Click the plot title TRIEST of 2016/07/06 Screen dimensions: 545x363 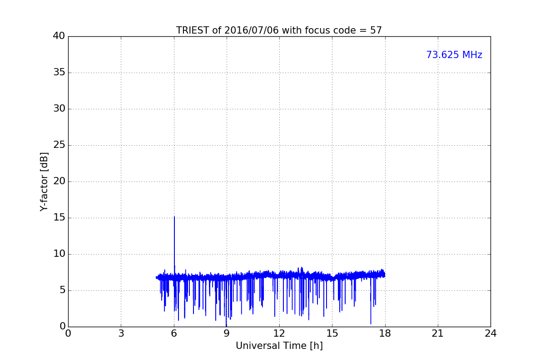[x=279, y=30]
